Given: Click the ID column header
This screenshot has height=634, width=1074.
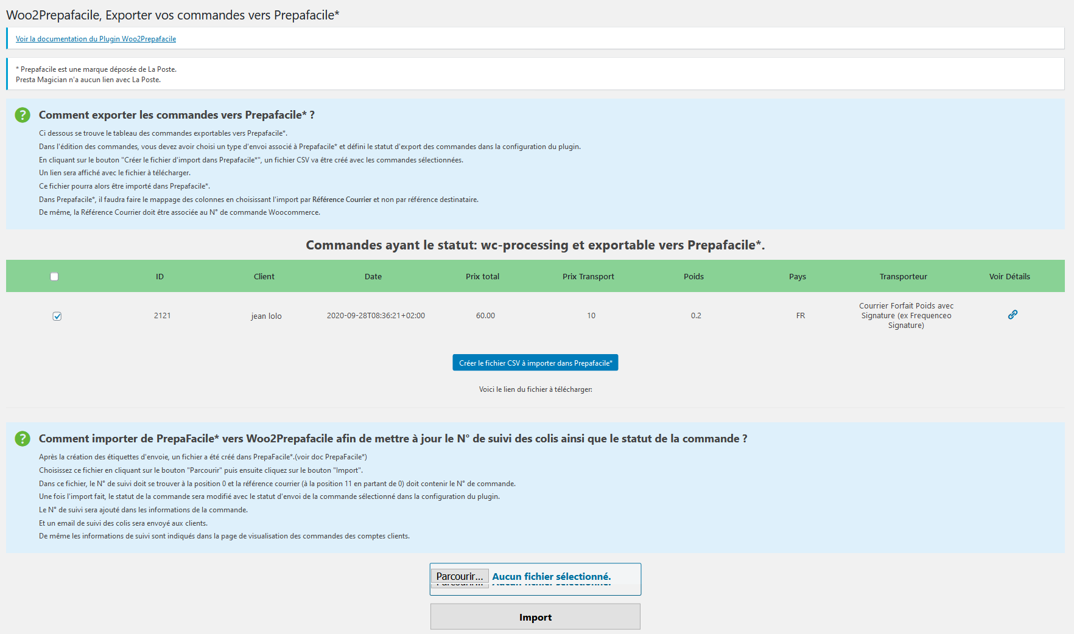Looking at the screenshot, I should 160,276.
